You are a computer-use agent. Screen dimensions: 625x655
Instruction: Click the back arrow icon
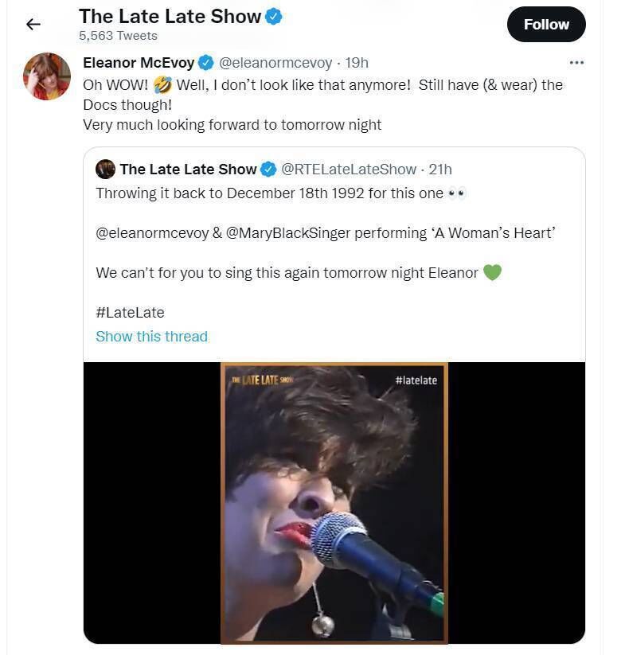pyautogui.click(x=33, y=25)
